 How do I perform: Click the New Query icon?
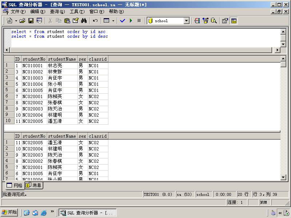pos(9,21)
